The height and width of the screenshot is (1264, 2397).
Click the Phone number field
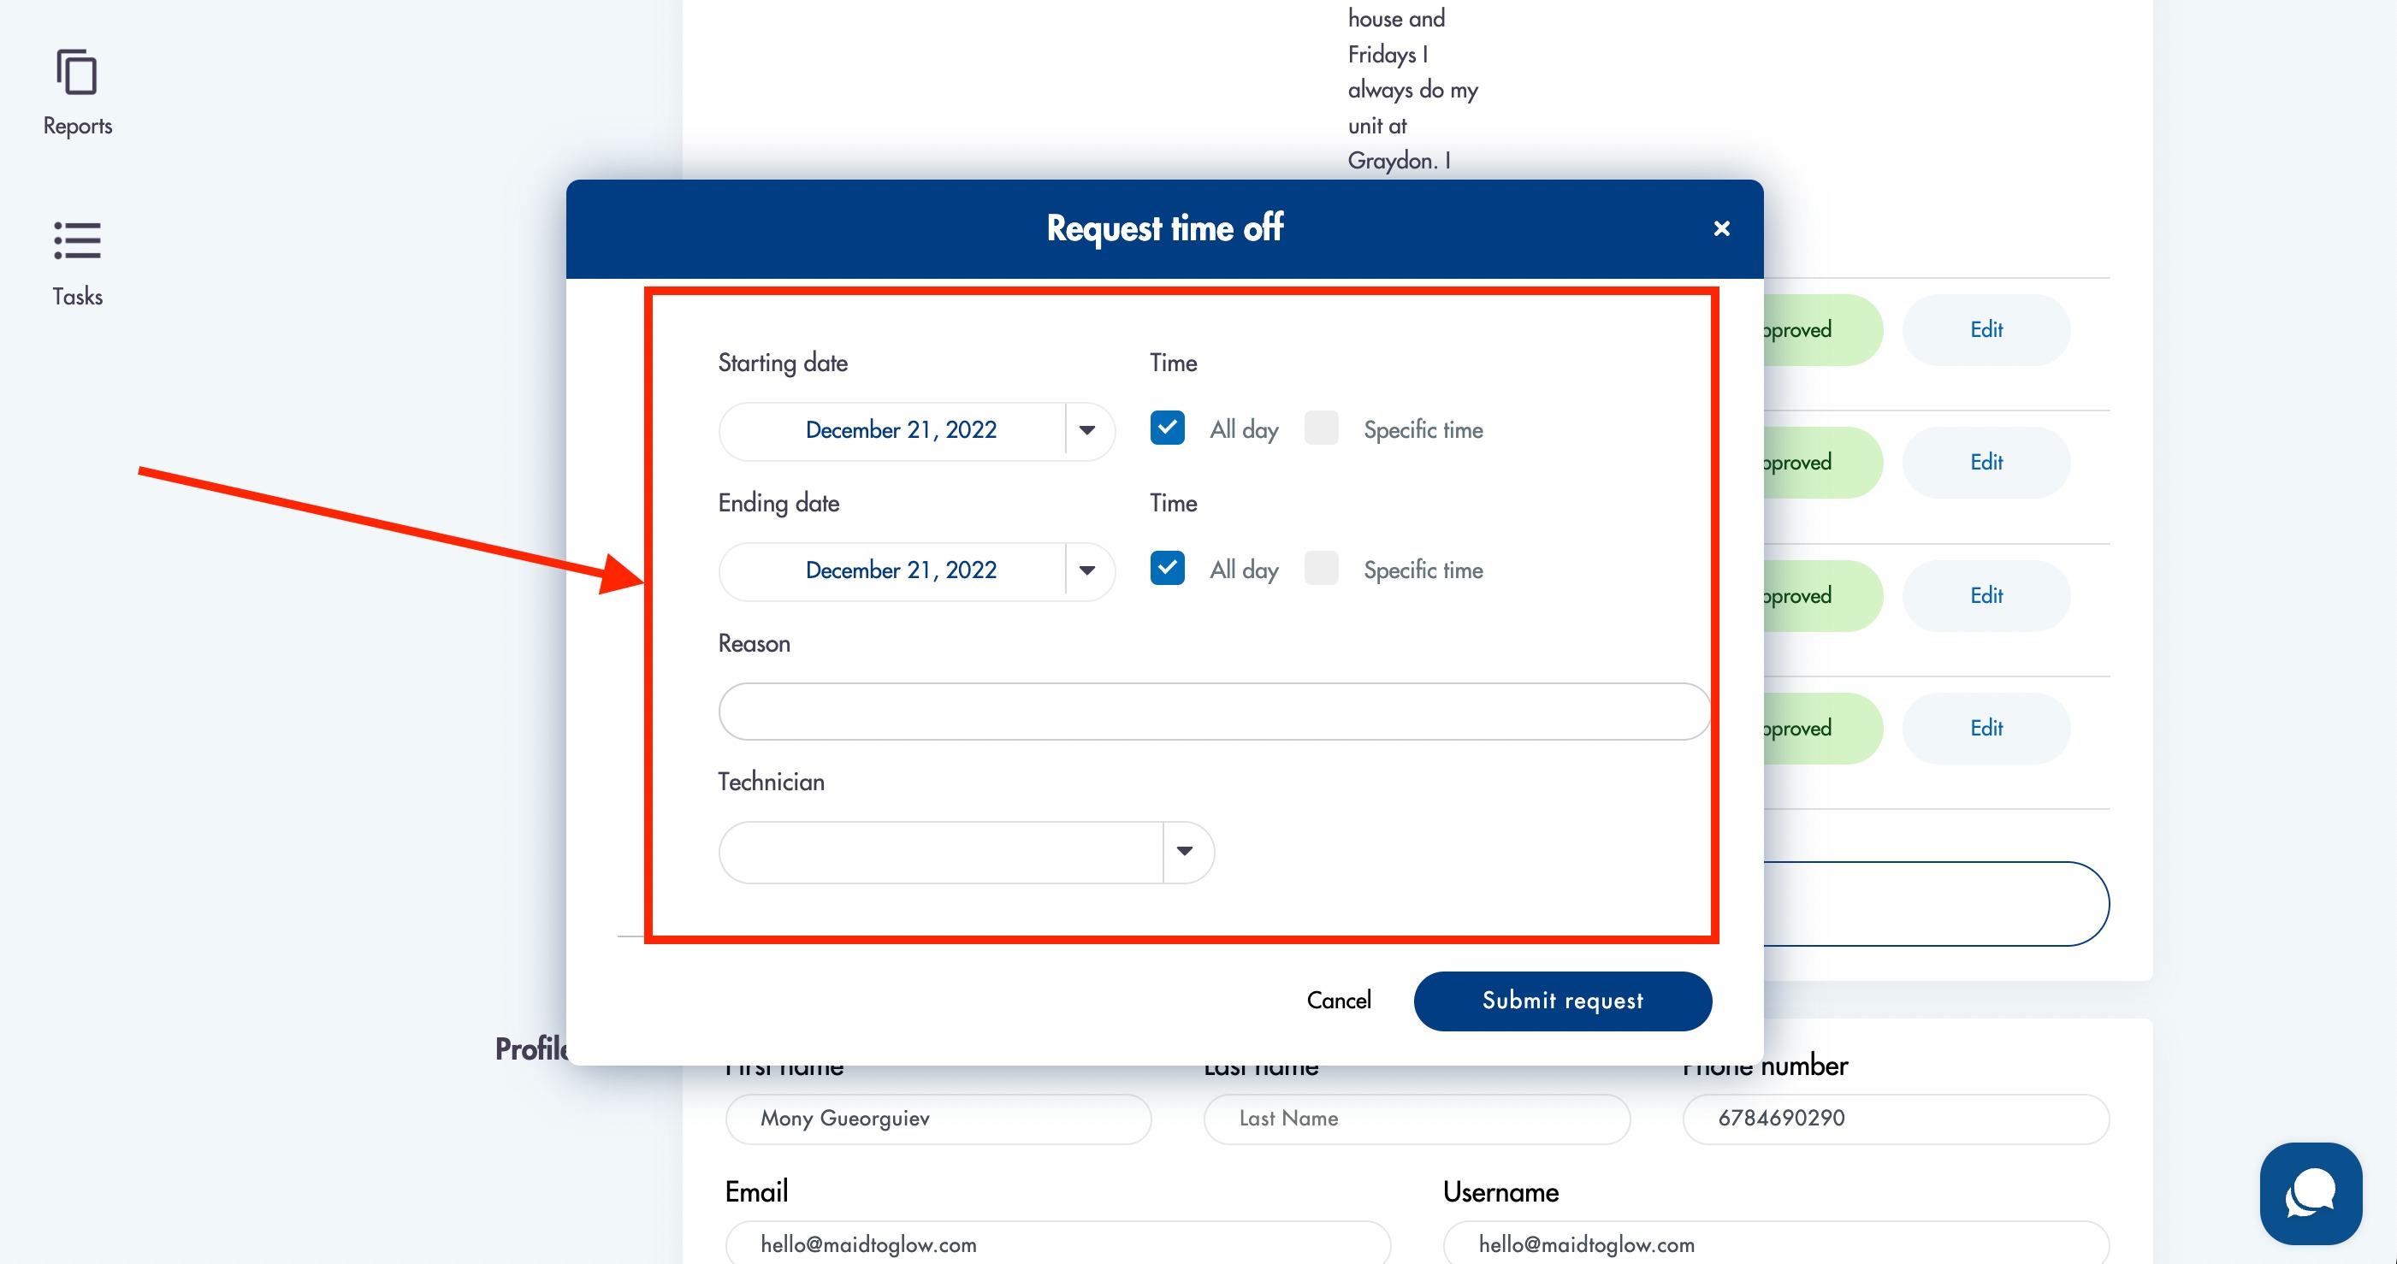click(1895, 1118)
